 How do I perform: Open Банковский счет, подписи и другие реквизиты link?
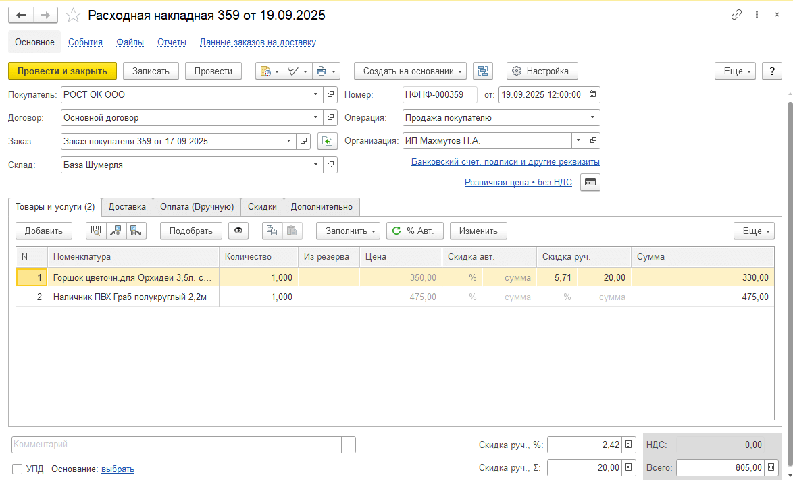coord(505,162)
